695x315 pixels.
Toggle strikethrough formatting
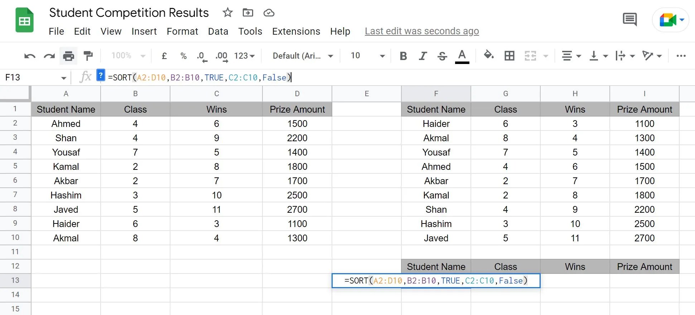442,56
